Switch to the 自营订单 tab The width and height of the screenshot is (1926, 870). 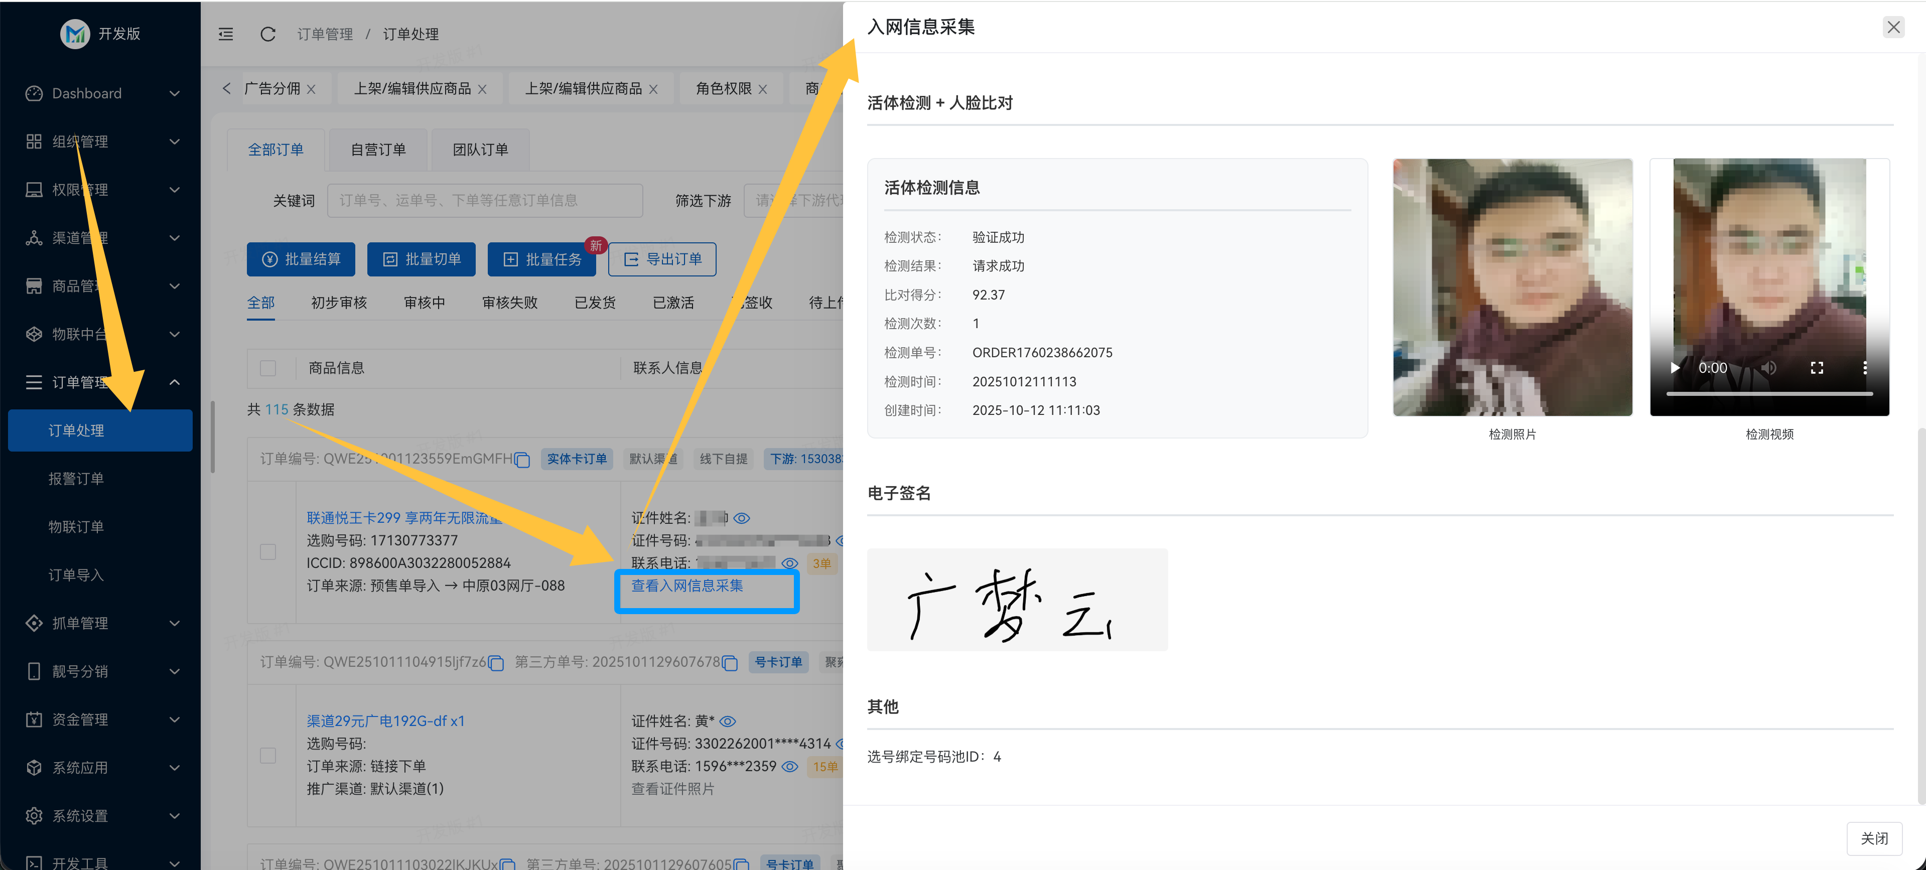click(x=378, y=150)
